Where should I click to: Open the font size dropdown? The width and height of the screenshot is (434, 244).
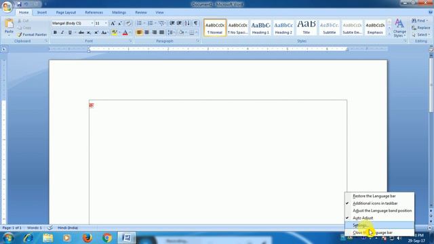click(106, 23)
